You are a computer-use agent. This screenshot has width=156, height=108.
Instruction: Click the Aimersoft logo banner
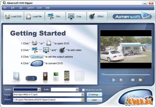(x=132, y=16)
